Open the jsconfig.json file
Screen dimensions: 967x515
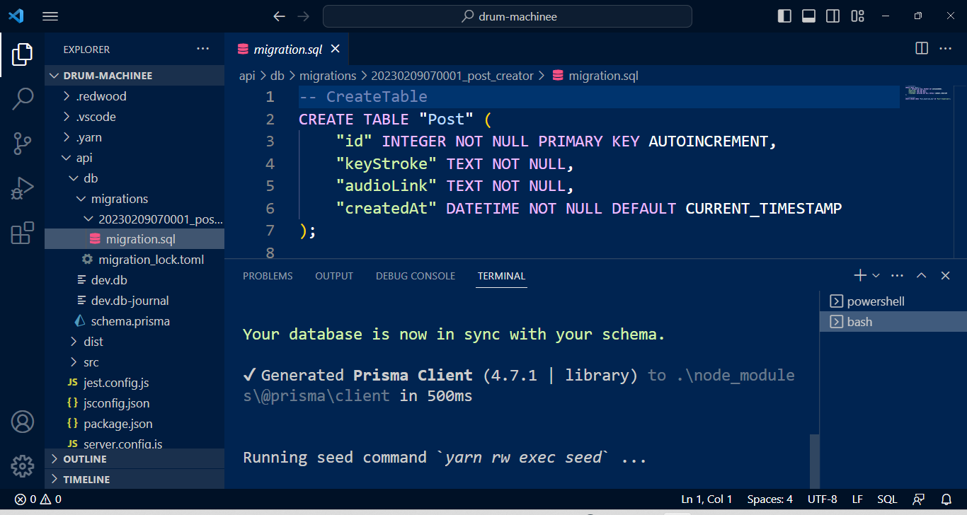pyautogui.click(x=135, y=403)
